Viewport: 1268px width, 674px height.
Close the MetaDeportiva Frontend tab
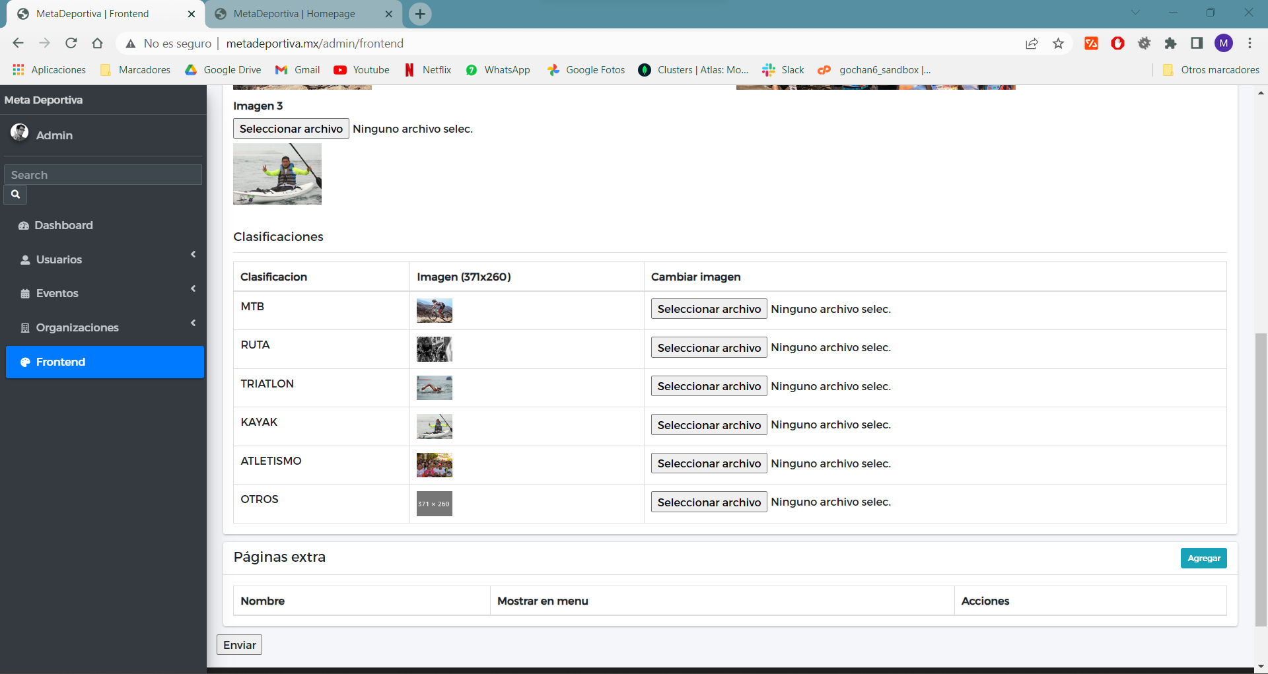click(192, 14)
